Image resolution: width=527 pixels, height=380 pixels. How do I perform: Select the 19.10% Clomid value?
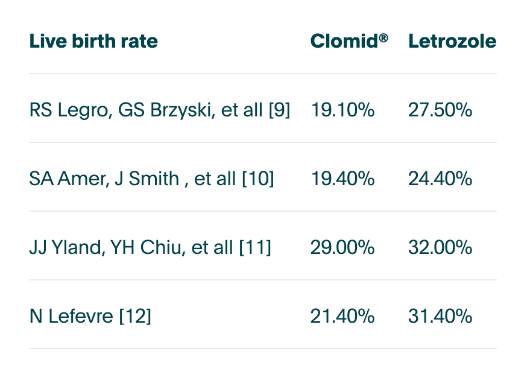pyautogui.click(x=342, y=110)
